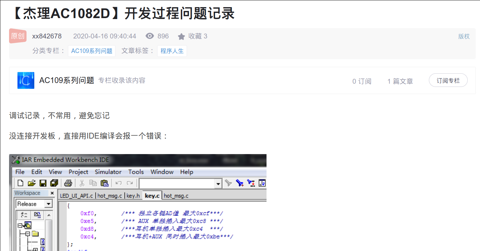Collapse the folder node in workspace tree
Image resolution: width=480 pixels, height=251 pixels.
[x=28, y=234]
